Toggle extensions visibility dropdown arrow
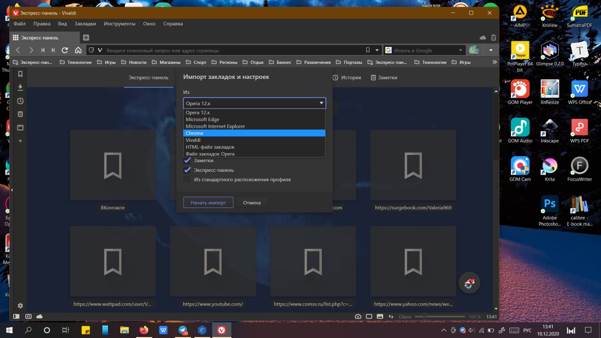Viewport: 601px width, 338px height. point(491,50)
